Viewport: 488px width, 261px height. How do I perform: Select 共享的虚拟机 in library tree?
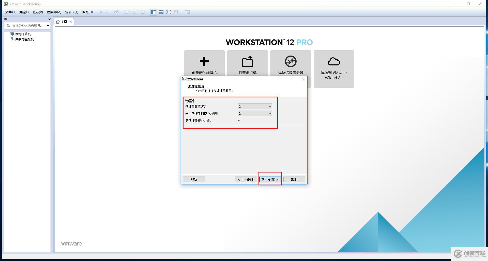(x=24, y=39)
